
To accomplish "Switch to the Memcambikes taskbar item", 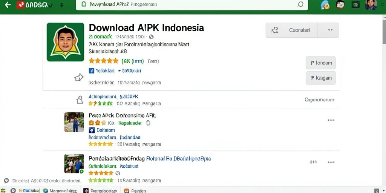I will coord(60,190).
